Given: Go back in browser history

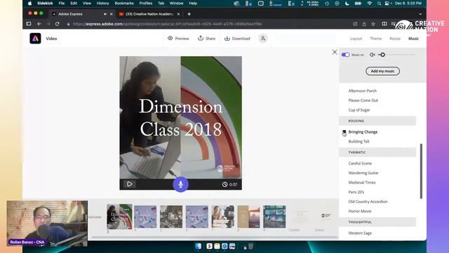Looking at the screenshot, I should click(x=39, y=24).
